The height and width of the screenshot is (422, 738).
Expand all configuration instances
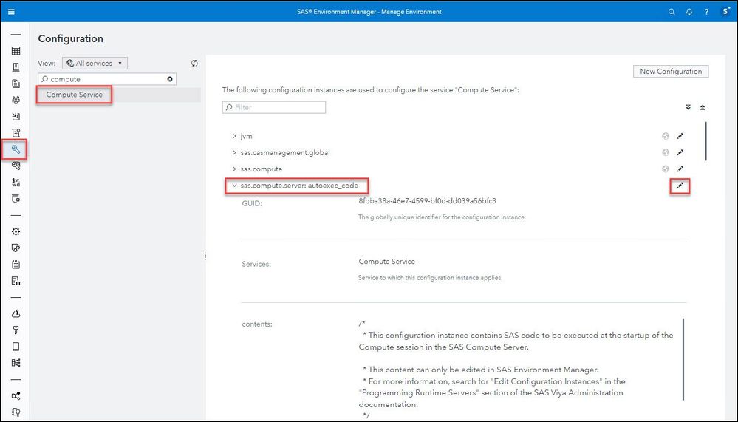pyautogui.click(x=688, y=107)
